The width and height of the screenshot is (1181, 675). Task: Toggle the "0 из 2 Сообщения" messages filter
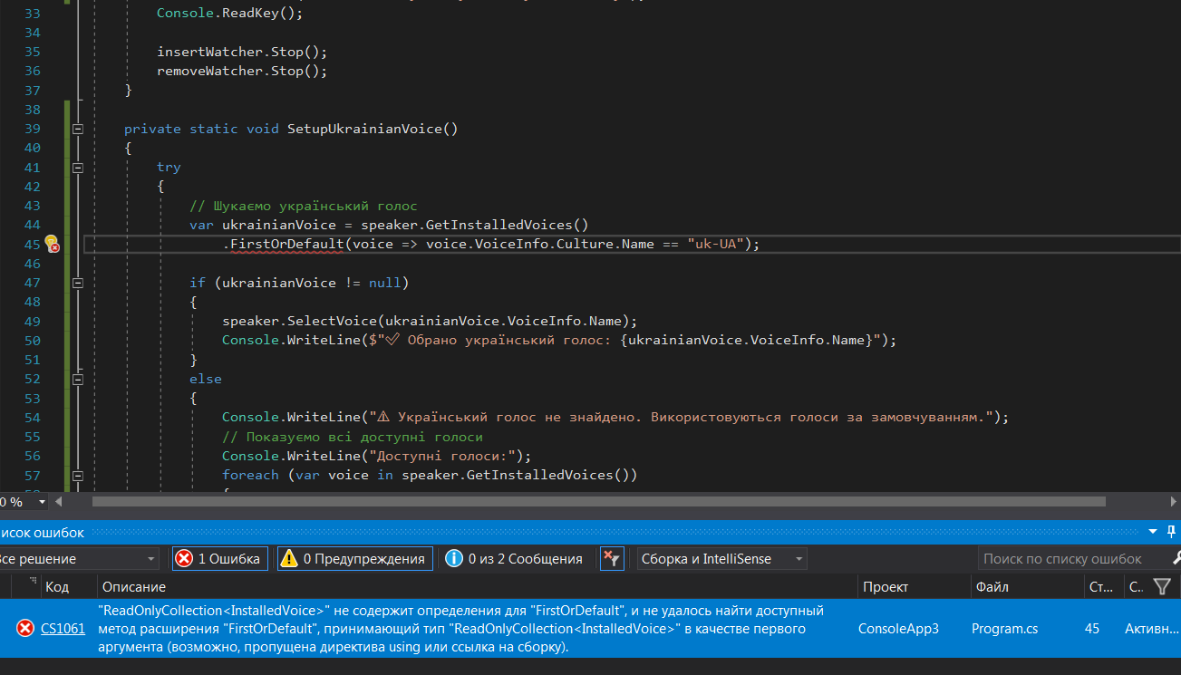pos(514,559)
